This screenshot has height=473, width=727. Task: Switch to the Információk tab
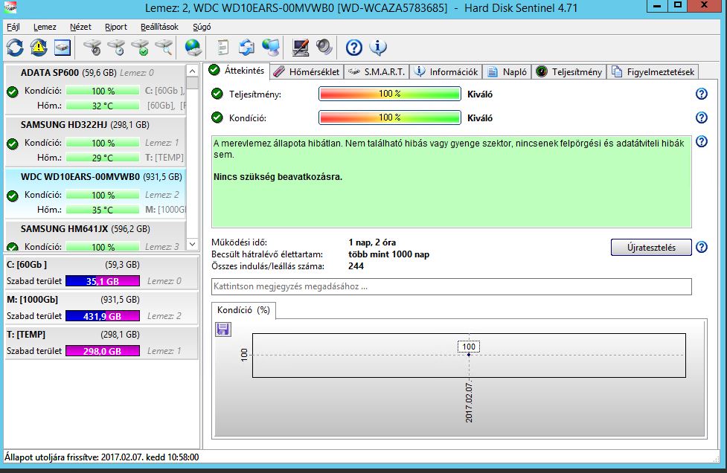click(x=446, y=72)
